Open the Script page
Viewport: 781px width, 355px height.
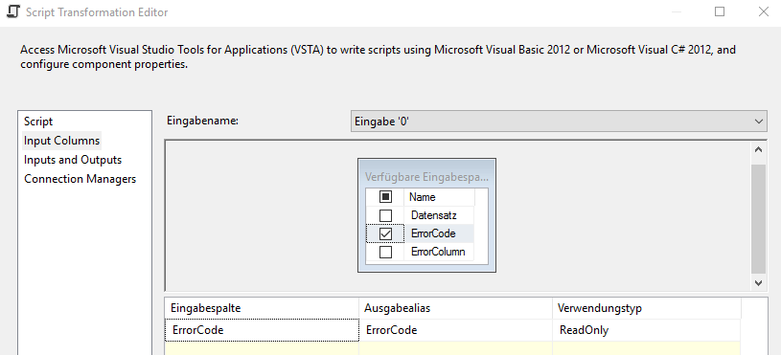(x=38, y=122)
